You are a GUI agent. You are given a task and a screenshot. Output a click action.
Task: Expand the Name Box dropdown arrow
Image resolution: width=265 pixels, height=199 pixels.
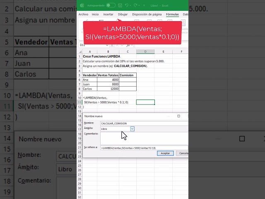[107, 45]
